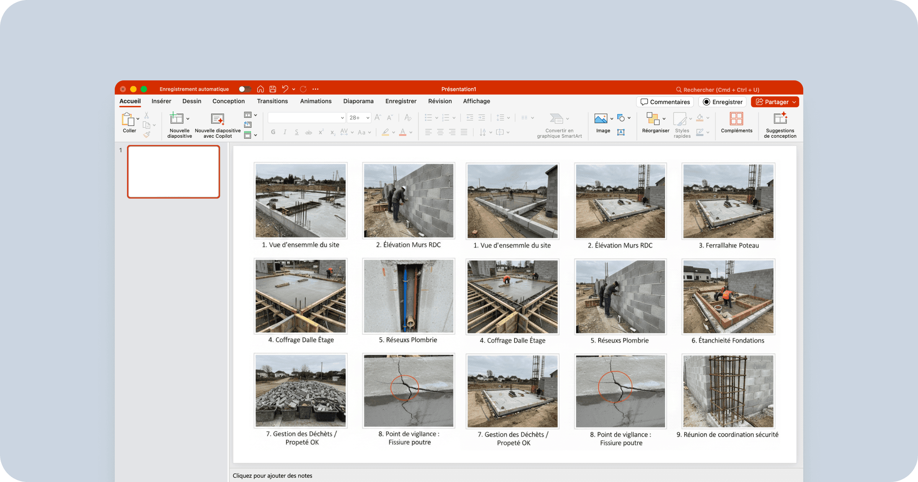Toggle bold G formatting
This screenshot has height=482, width=918.
coord(273,132)
